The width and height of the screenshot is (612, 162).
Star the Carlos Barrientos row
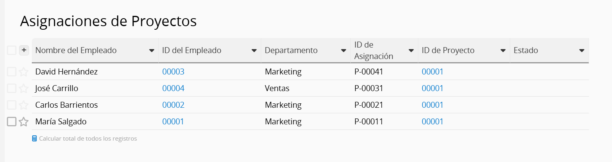point(24,105)
